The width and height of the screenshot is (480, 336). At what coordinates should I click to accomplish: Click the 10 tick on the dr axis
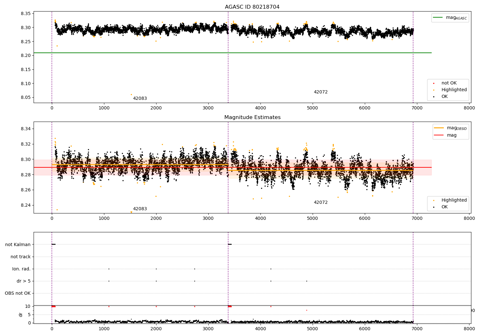coord(28,307)
